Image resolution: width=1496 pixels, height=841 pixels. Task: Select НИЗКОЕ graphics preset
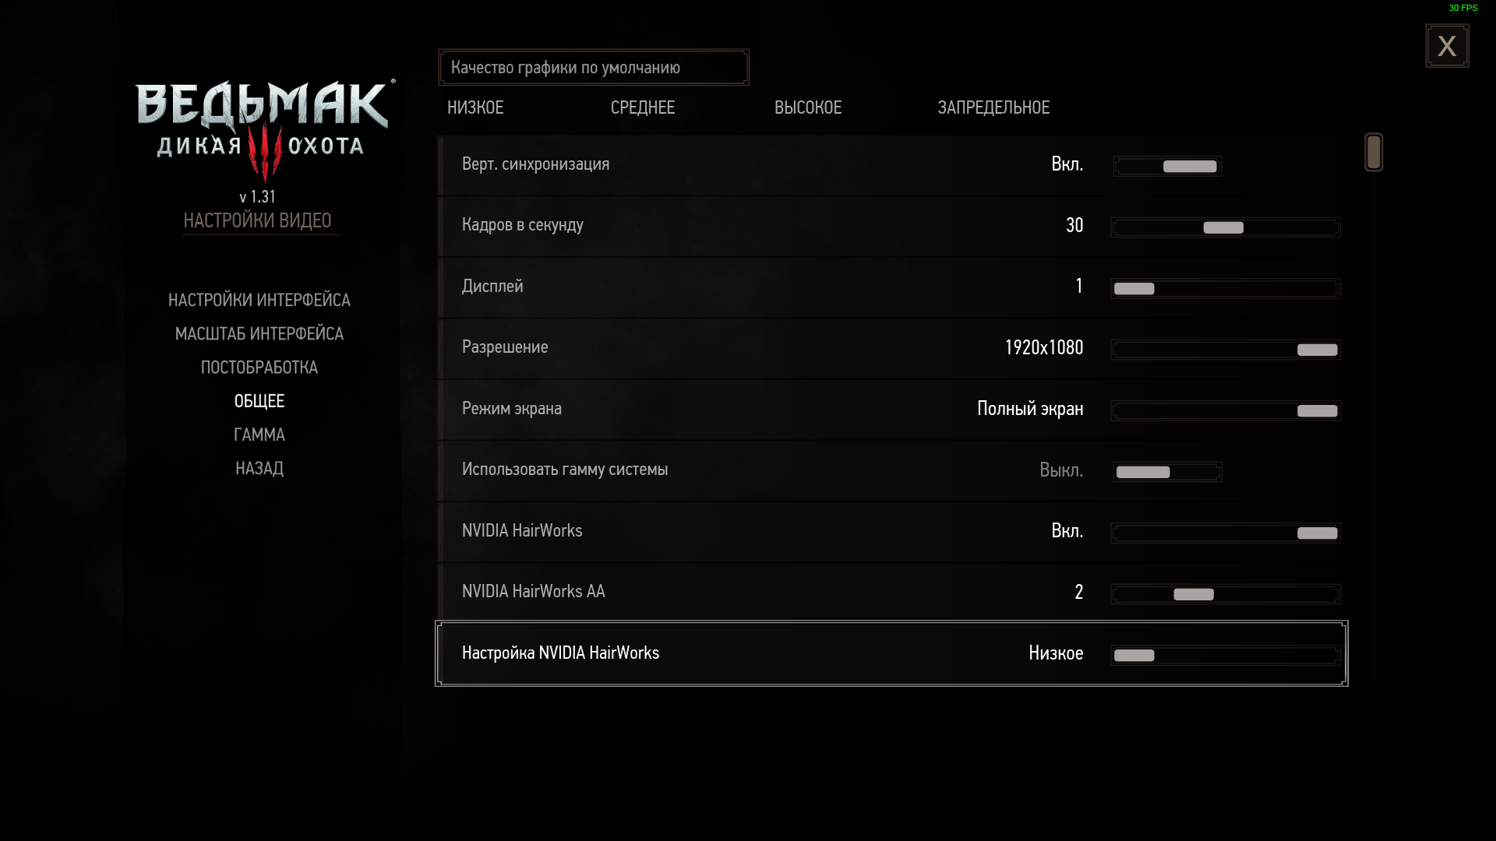pyautogui.click(x=475, y=107)
